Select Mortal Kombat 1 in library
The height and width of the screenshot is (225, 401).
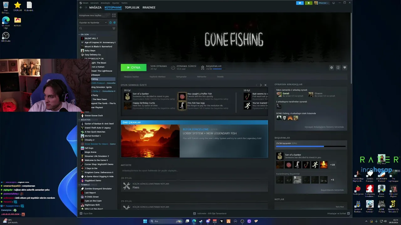click(x=98, y=136)
